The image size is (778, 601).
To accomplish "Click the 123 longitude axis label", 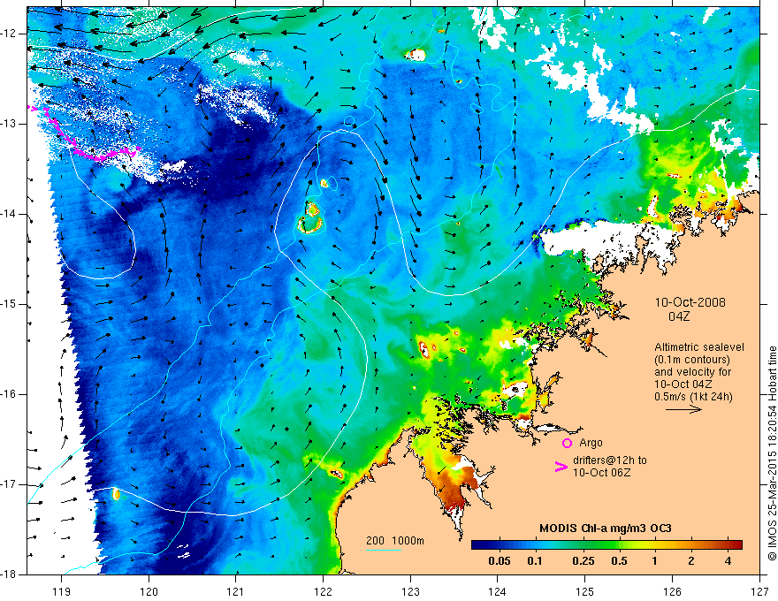I will [x=410, y=591].
